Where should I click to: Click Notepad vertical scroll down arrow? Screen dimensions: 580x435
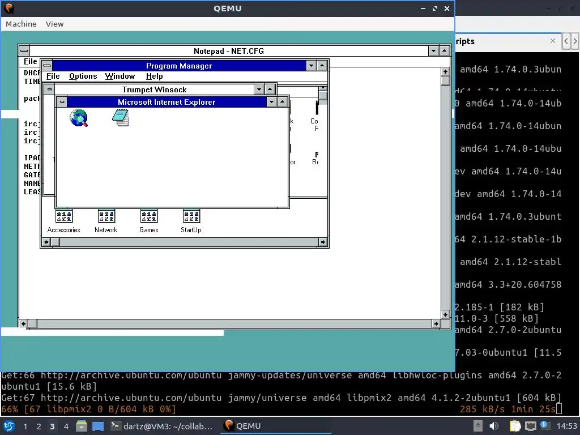(x=445, y=315)
